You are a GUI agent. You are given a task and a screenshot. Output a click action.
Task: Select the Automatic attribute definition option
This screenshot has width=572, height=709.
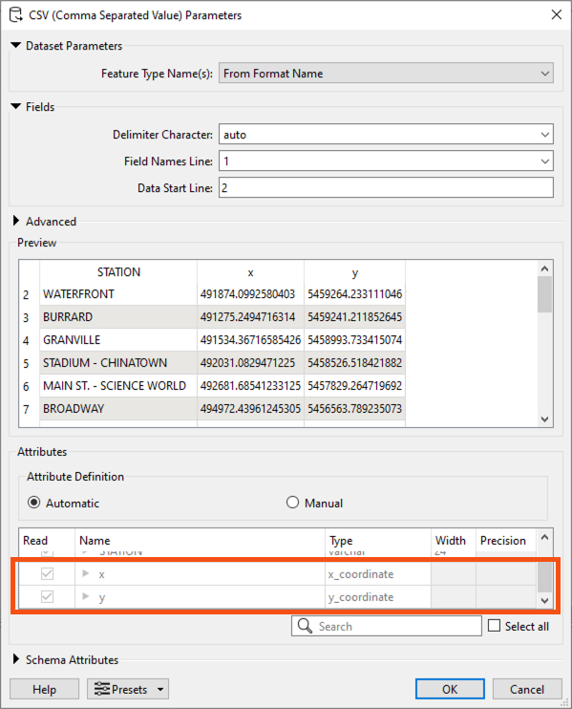tap(33, 503)
